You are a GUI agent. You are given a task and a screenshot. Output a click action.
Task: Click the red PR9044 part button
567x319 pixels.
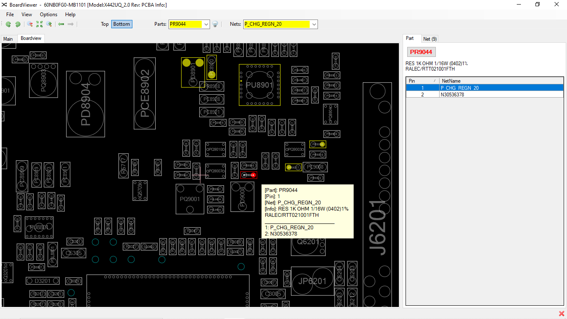pyautogui.click(x=421, y=52)
